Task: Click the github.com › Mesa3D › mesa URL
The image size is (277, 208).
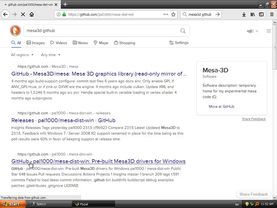Action: click(x=48, y=67)
